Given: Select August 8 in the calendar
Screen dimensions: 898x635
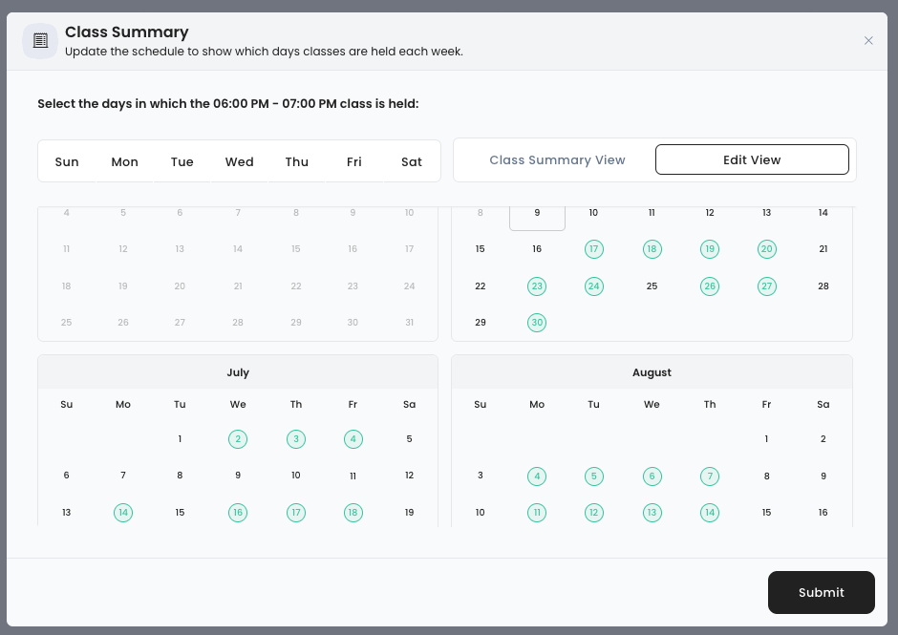Looking at the screenshot, I should click(766, 476).
